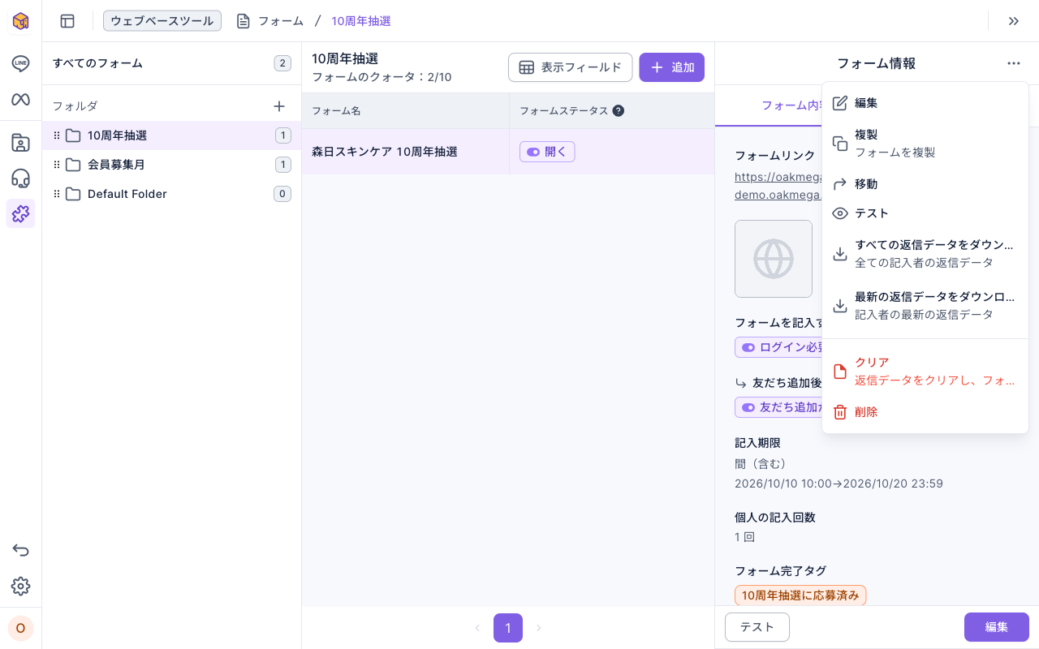Open the headset support icon in sidebar
1039x649 pixels.
click(x=20, y=178)
